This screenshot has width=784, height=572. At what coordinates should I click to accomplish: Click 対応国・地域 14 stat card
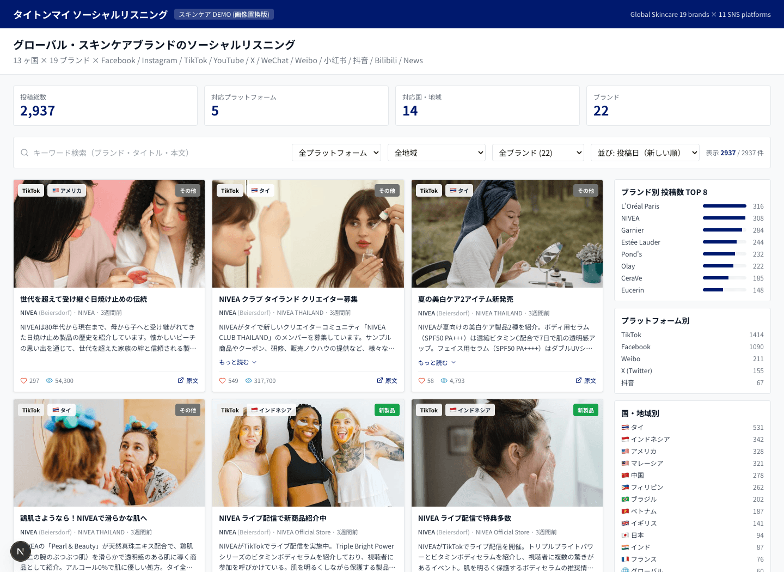(x=487, y=106)
